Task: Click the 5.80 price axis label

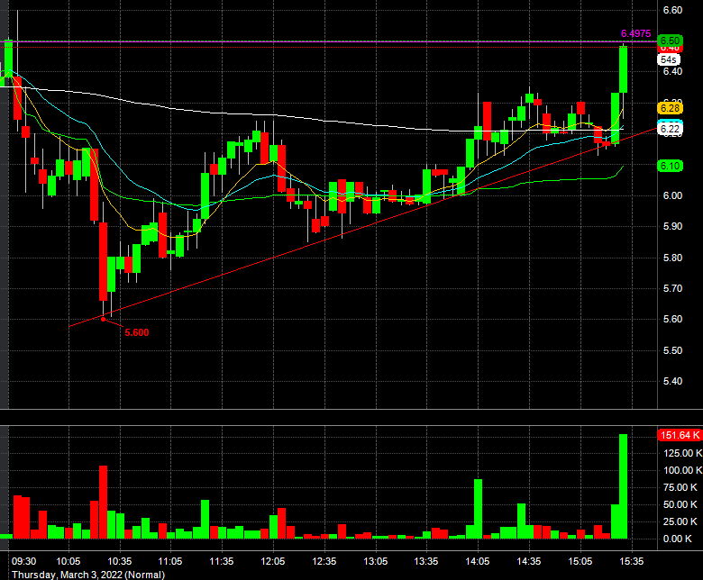Action: (672, 258)
